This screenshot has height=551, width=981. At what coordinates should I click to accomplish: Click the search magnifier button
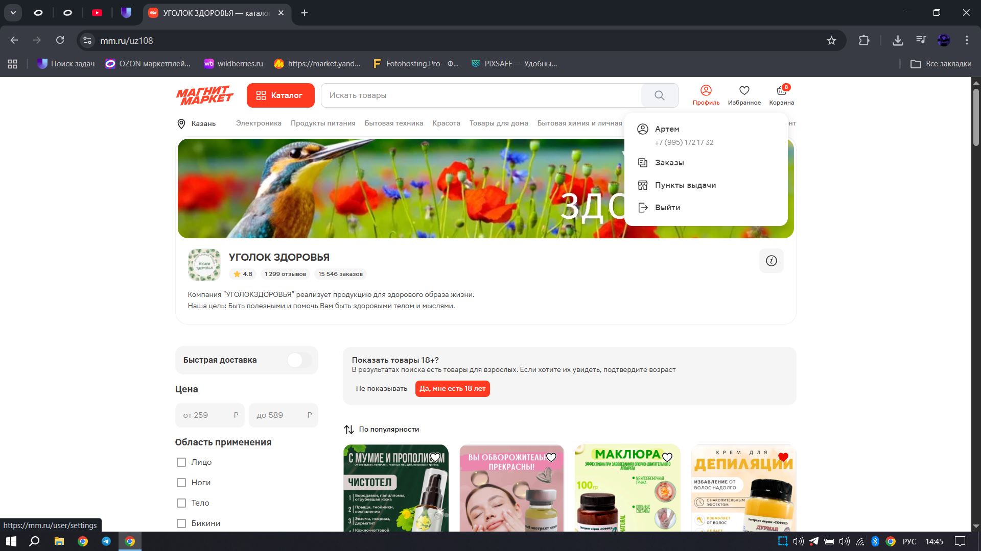pos(659,95)
